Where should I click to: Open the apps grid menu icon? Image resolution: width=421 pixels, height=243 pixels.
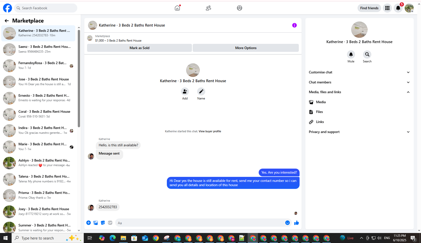coord(387,8)
